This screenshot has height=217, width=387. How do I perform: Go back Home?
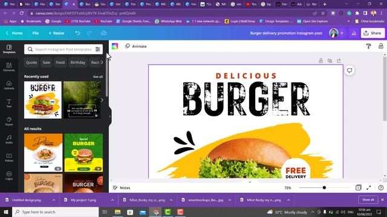click(x=15, y=33)
